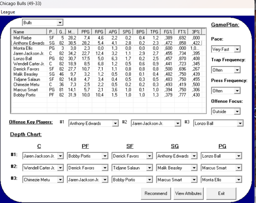Screen dimensions: 256x203
Task: Open the #3 SG Marcus Smart dropdown
Action: tap(177, 180)
